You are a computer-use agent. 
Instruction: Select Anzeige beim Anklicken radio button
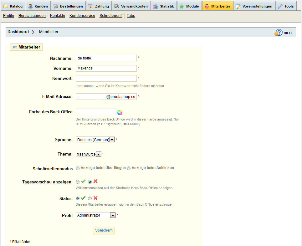(129, 168)
